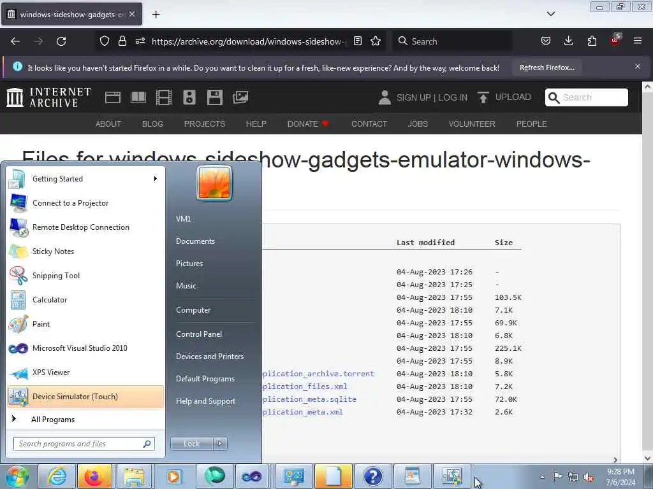Open Documents folder from Start menu
This screenshot has width=653, height=489.
(x=195, y=241)
